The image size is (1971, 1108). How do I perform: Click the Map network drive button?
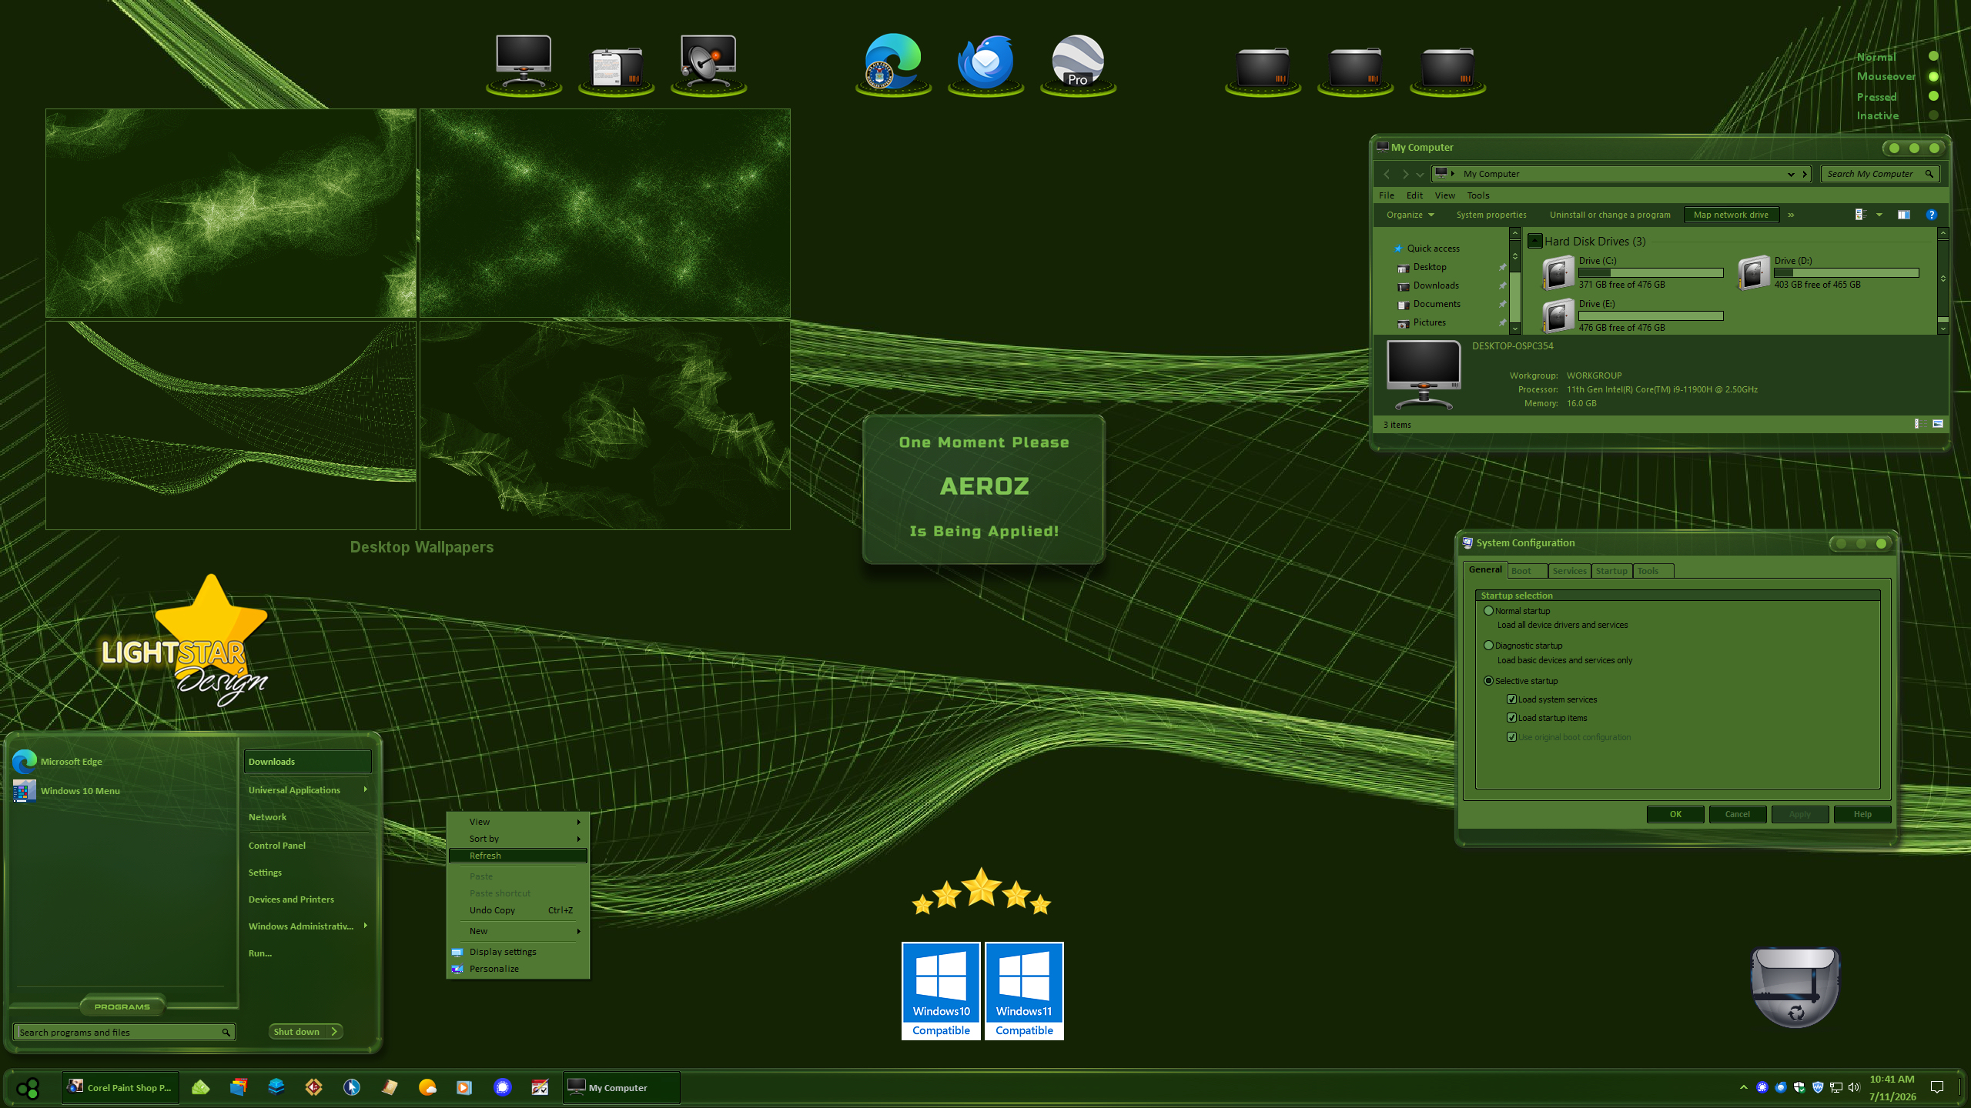coord(1731,215)
